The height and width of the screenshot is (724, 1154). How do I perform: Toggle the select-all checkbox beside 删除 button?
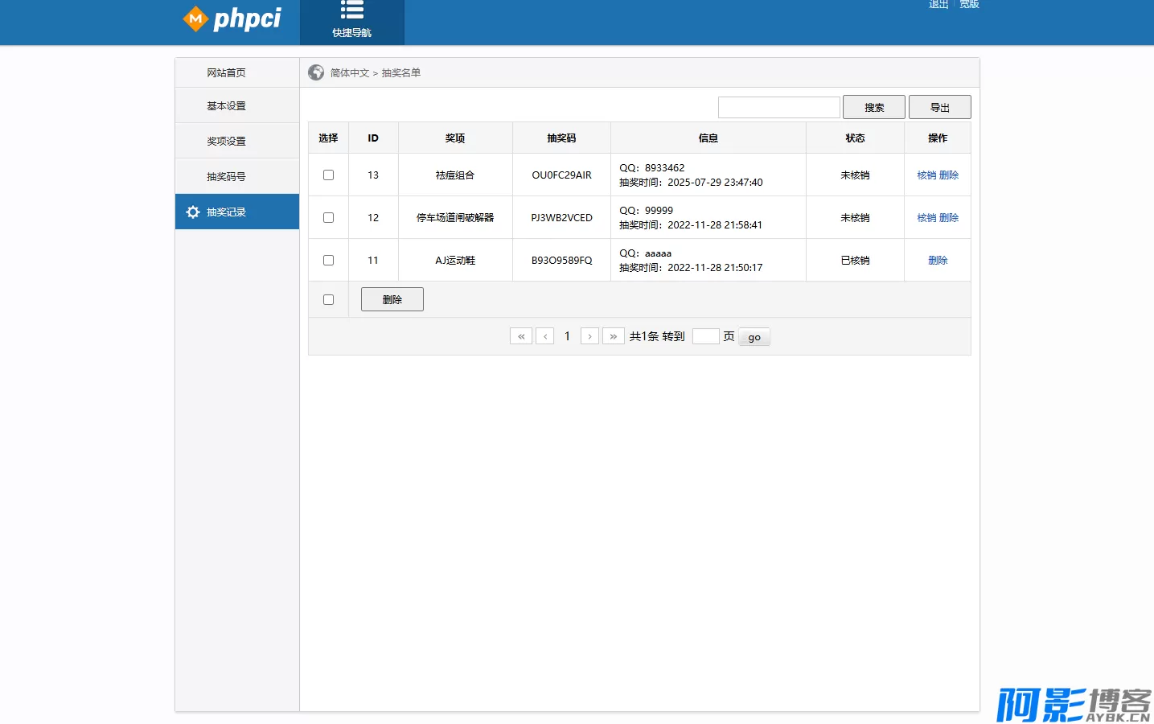click(x=328, y=299)
